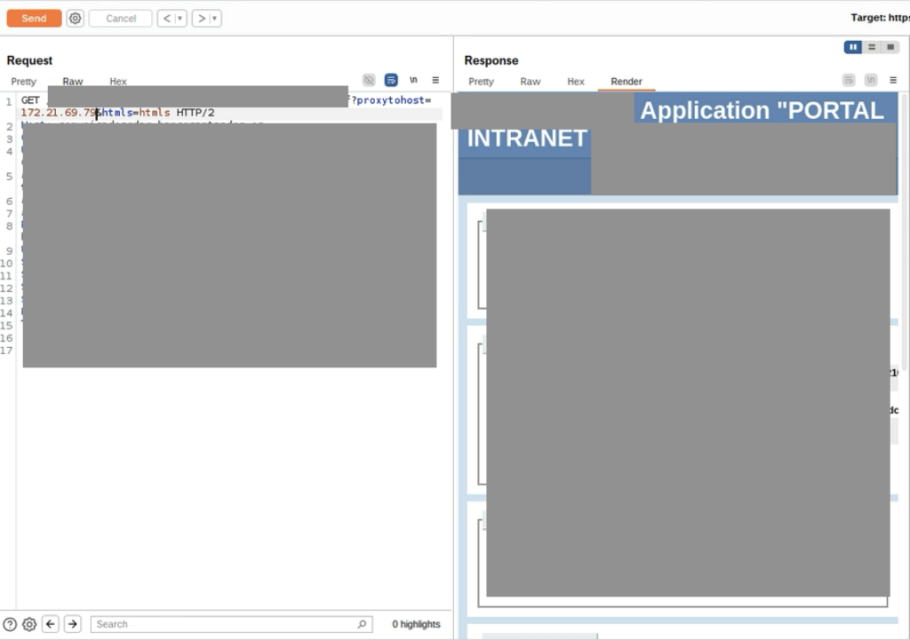This screenshot has height=640, width=910.
Task: Select side-by-side split layout icon
Action: [853, 47]
